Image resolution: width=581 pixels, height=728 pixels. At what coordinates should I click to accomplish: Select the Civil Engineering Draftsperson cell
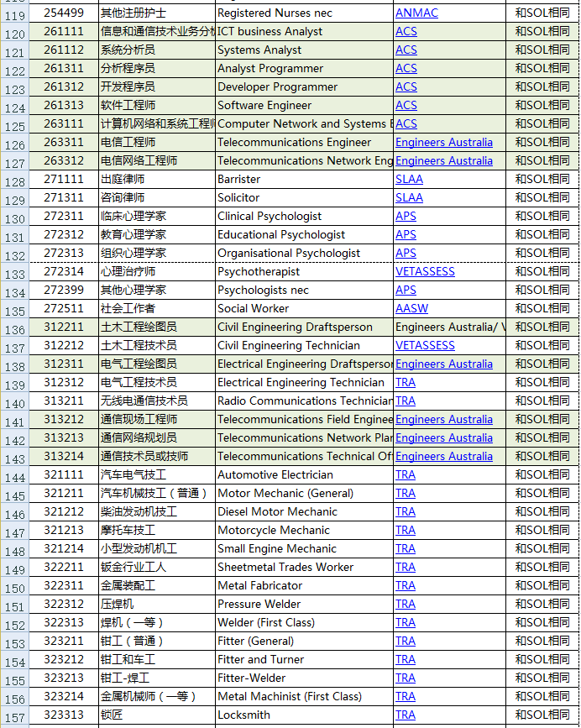point(305,327)
